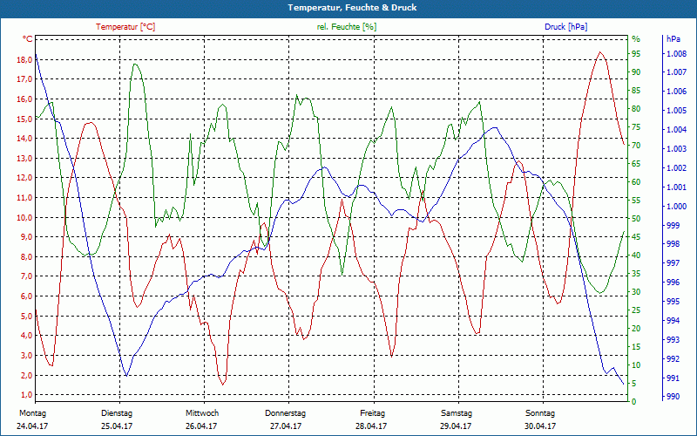Click the '65' humidity axis value
The width and height of the screenshot is (697, 436).
636,164
